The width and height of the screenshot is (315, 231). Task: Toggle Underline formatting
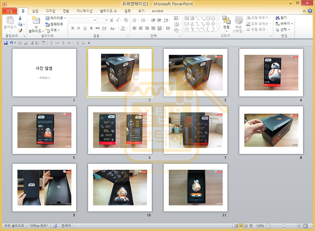coord(85,28)
